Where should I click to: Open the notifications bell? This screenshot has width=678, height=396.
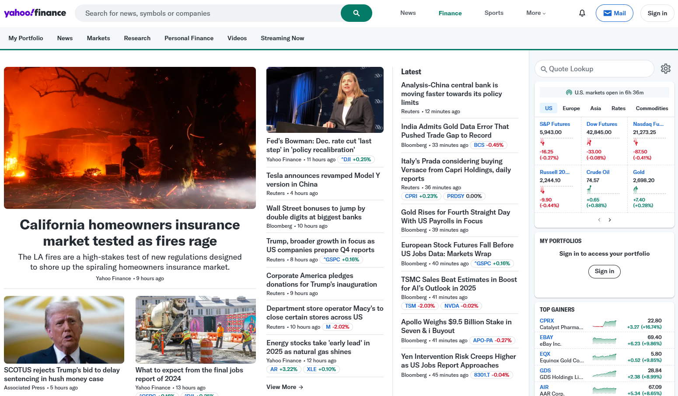(582, 13)
